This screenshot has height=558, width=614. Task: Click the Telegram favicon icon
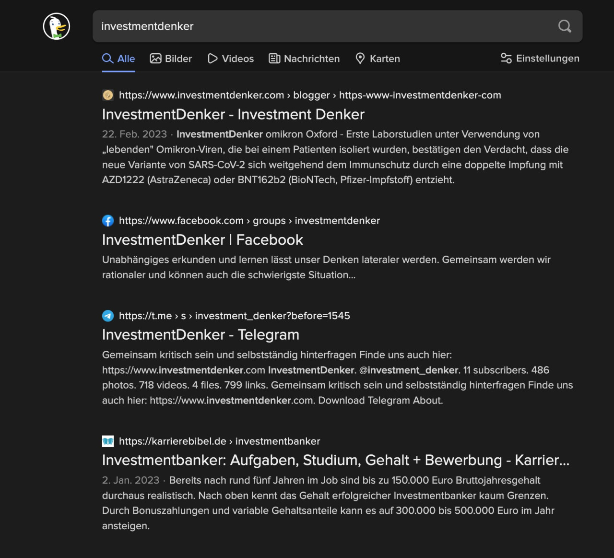tap(108, 316)
